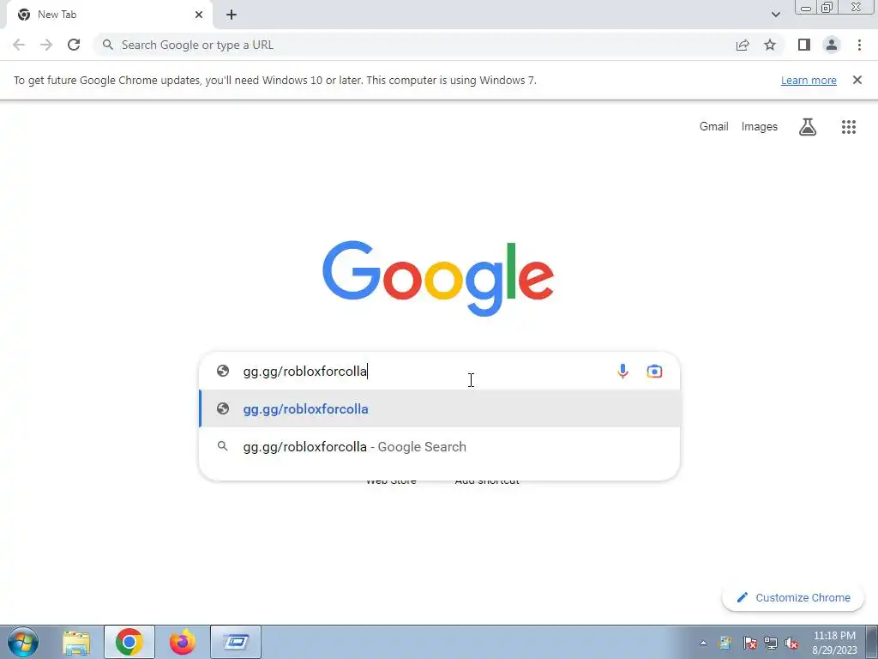Click the Chrome taskbar icon

click(x=129, y=642)
